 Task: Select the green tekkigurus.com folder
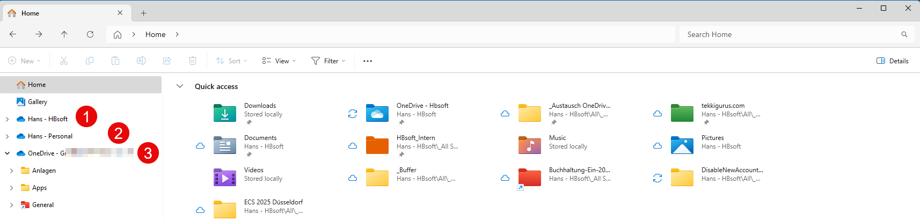(682, 113)
